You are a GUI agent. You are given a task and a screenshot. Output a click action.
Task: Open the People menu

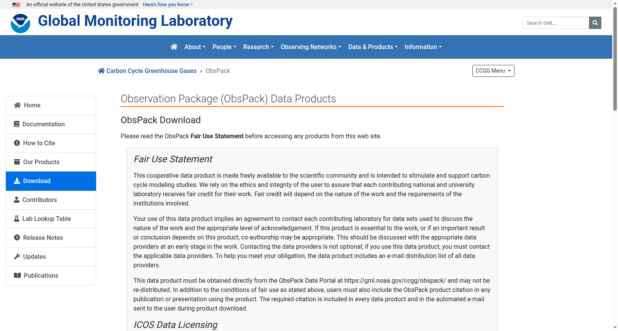pos(224,47)
